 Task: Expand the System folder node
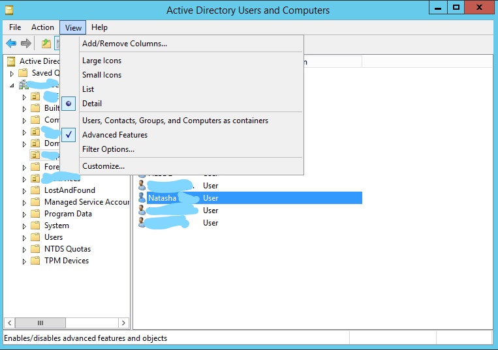tap(25, 226)
